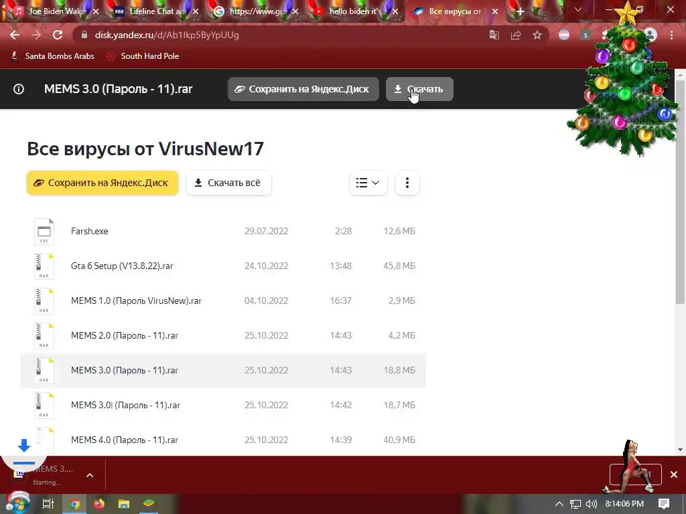Screen dimensions: 686x514
Task: Click the 8:14:06 PM taskbar clock
Action: (624, 504)
